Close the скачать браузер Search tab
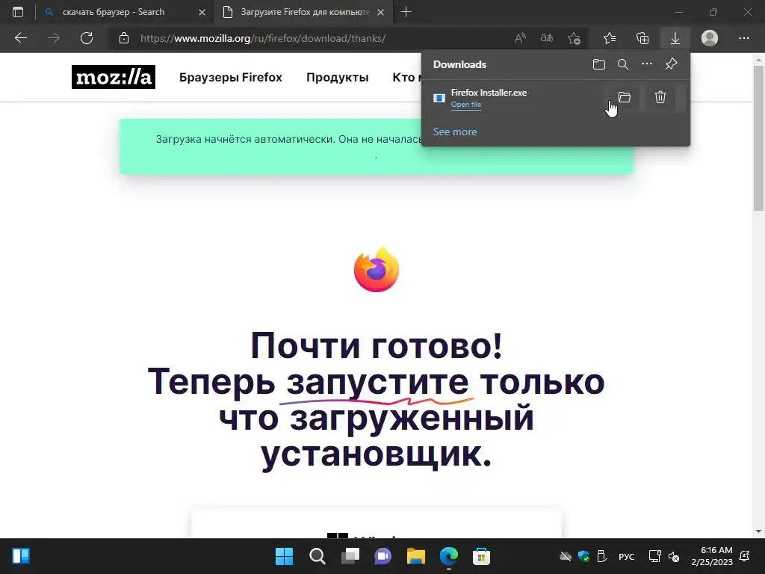765x574 pixels. 202,12
